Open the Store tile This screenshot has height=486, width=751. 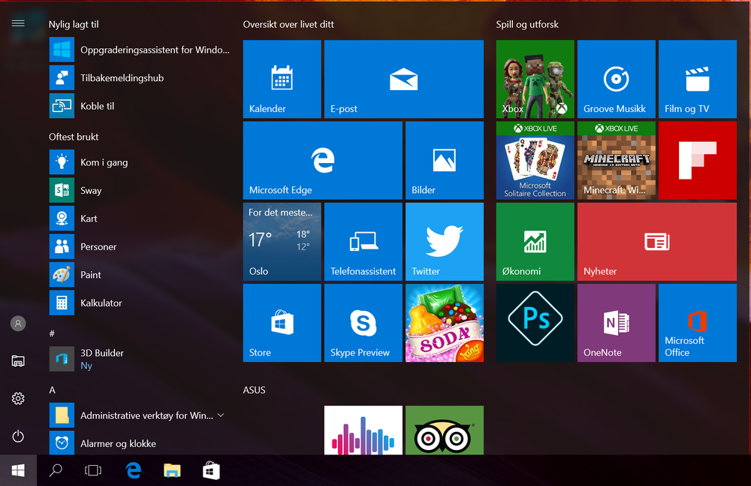click(282, 322)
